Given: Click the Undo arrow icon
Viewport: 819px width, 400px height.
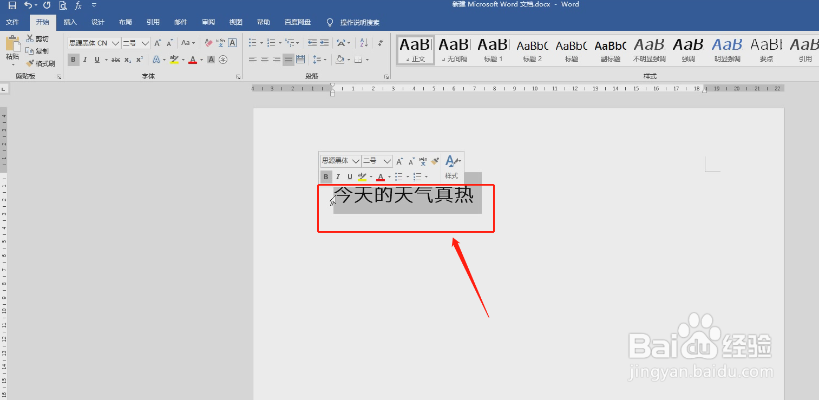Looking at the screenshot, I should coord(28,5).
